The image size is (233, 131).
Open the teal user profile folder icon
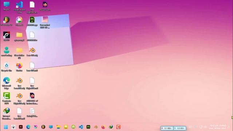coord(7,52)
